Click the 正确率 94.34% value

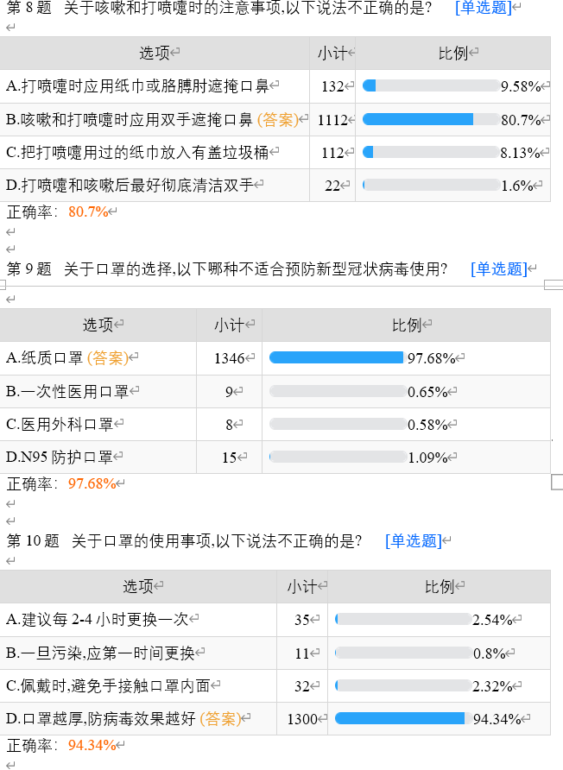click(x=92, y=745)
